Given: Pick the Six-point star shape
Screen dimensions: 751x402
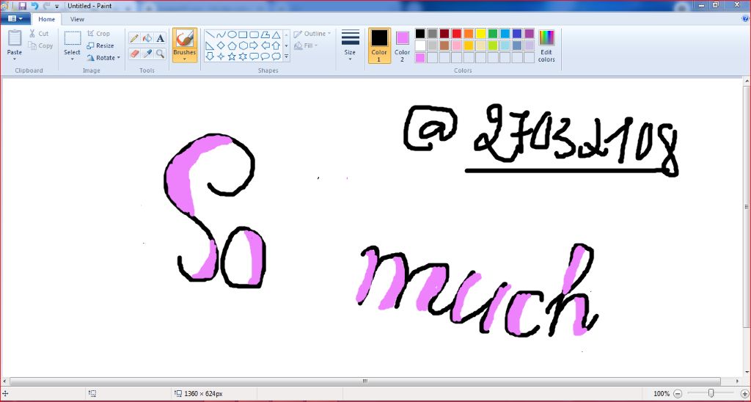Looking at the screenshot, I should coord(243,56).
